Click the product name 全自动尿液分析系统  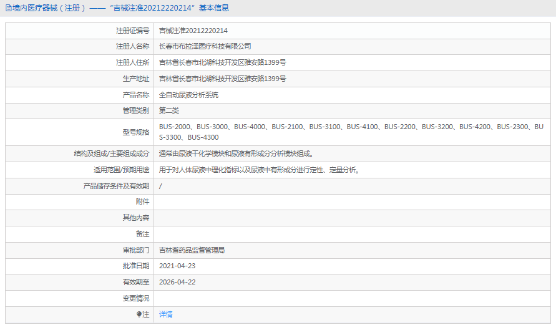[x=188, y=95]
